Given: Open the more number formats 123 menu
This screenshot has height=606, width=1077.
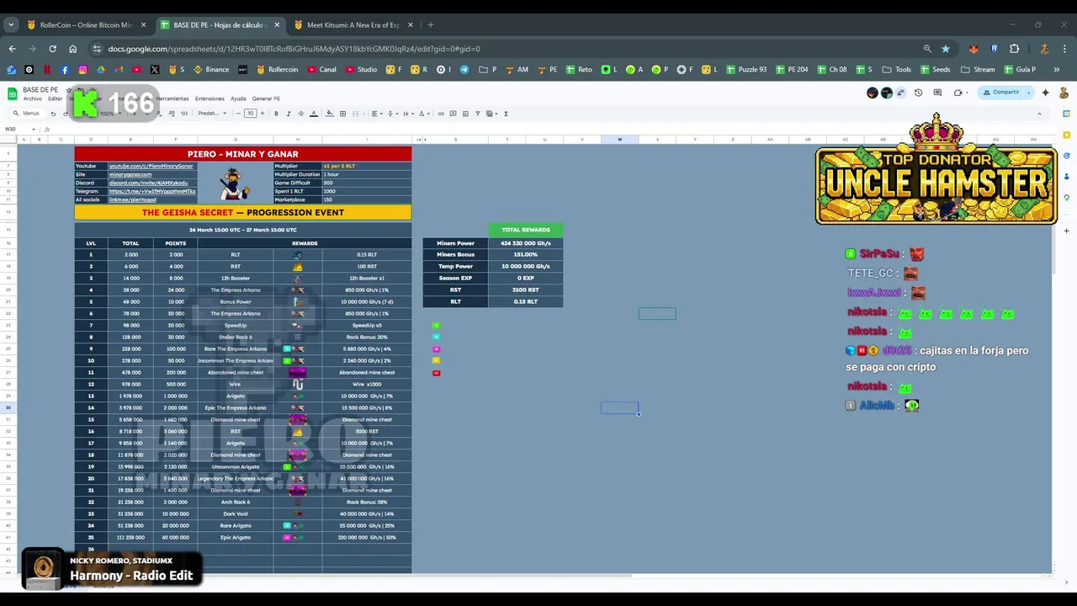Looking at the screenshot, I should [184, 114].
